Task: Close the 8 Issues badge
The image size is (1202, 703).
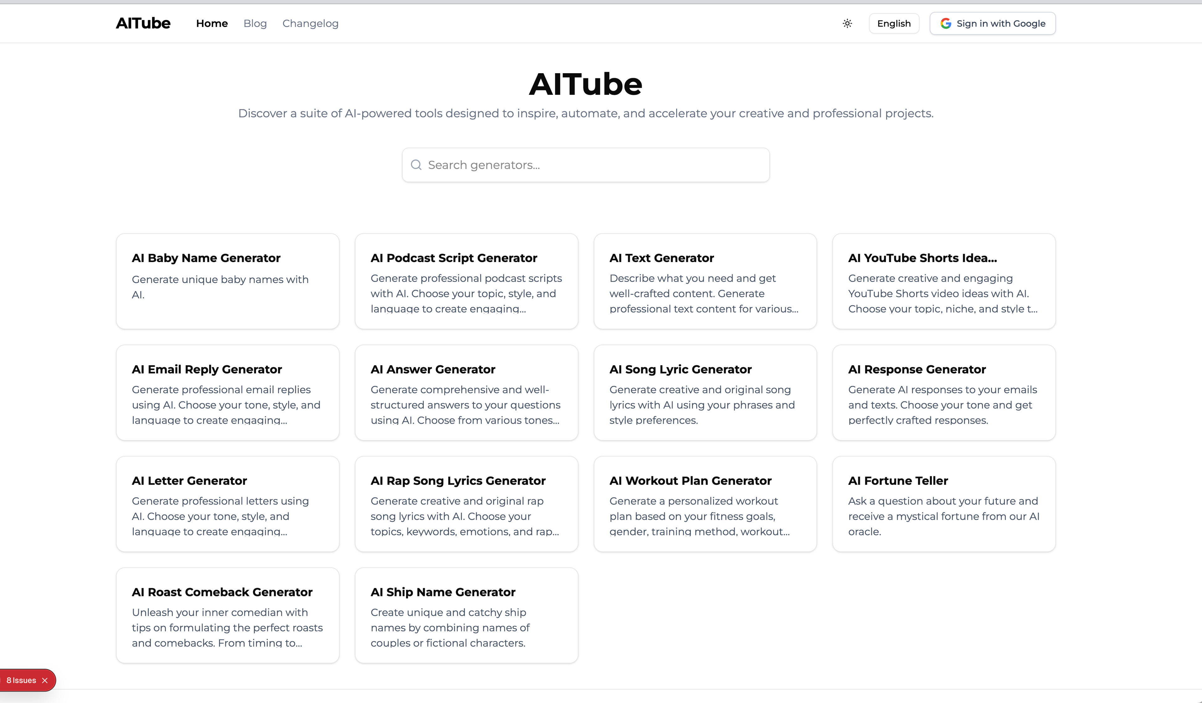Action: click(x=45, y=680)
